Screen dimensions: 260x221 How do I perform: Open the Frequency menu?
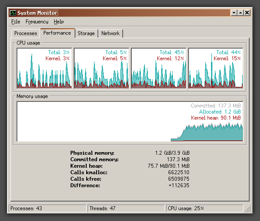[x=37, y=22]
